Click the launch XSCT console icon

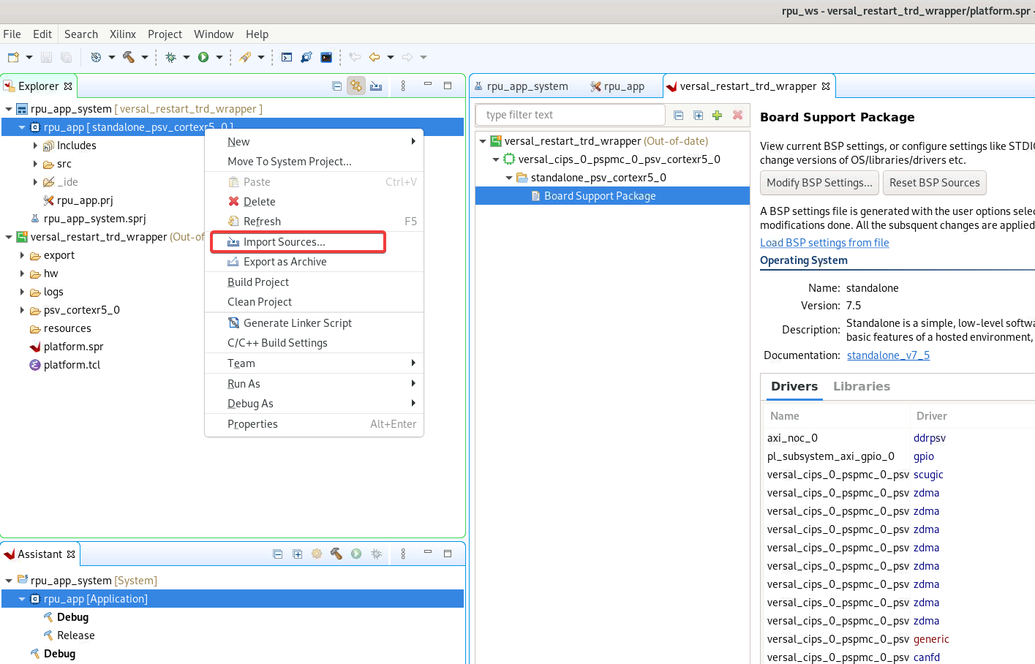click(x=287, y=57)
